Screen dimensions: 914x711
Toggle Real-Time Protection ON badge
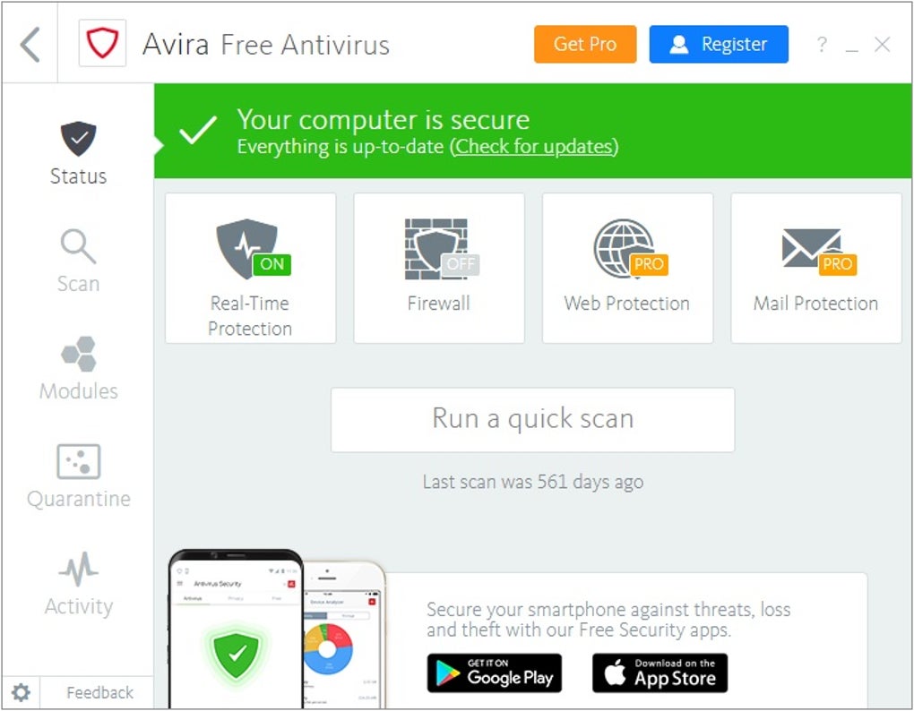pos(272,264)
